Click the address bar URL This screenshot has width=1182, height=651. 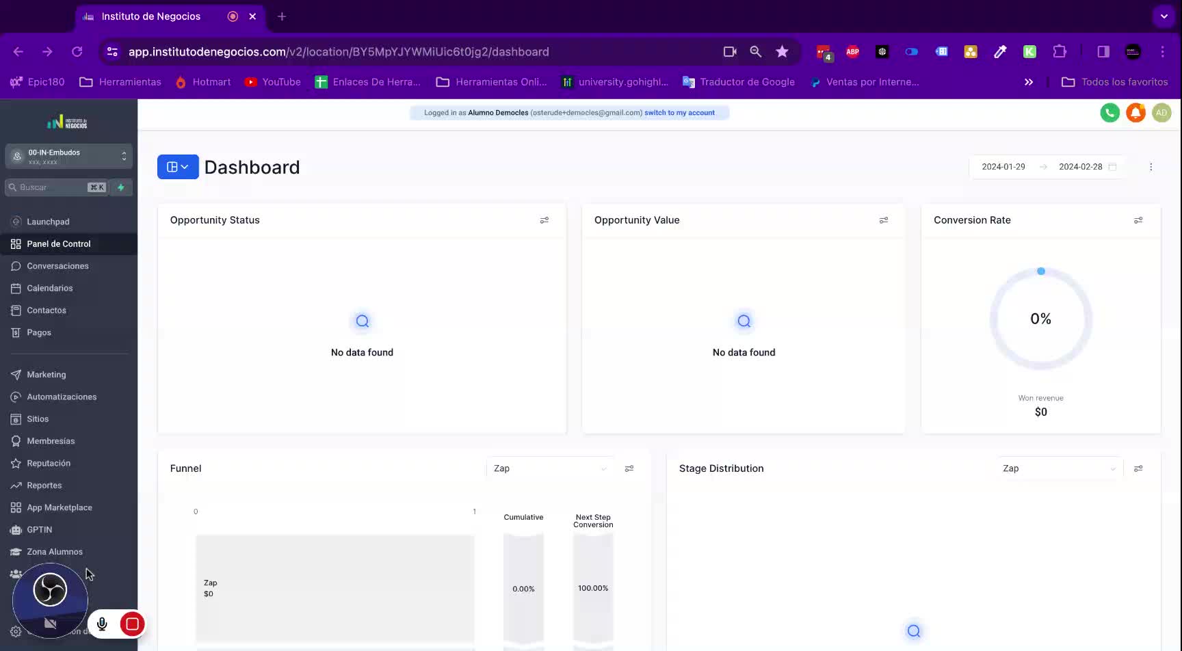pyautogui.click(x=339, y=52)
